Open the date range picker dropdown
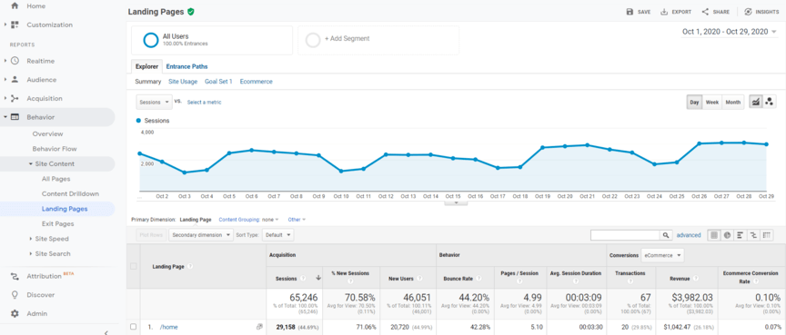Screen dimensions: 786x335 (729, 32)
